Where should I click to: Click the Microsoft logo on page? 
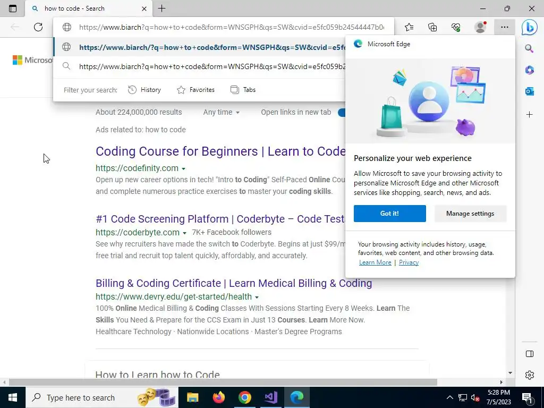click(x=32, y=60)
